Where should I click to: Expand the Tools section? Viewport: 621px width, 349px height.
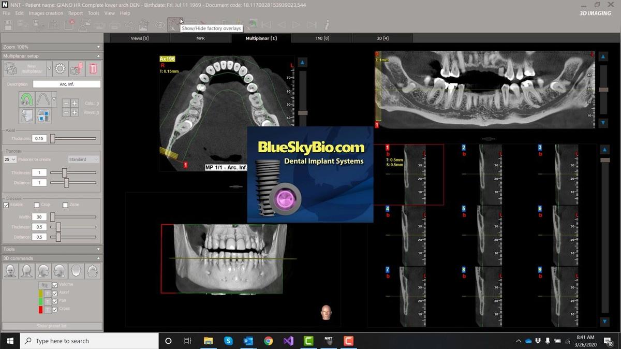52,249
